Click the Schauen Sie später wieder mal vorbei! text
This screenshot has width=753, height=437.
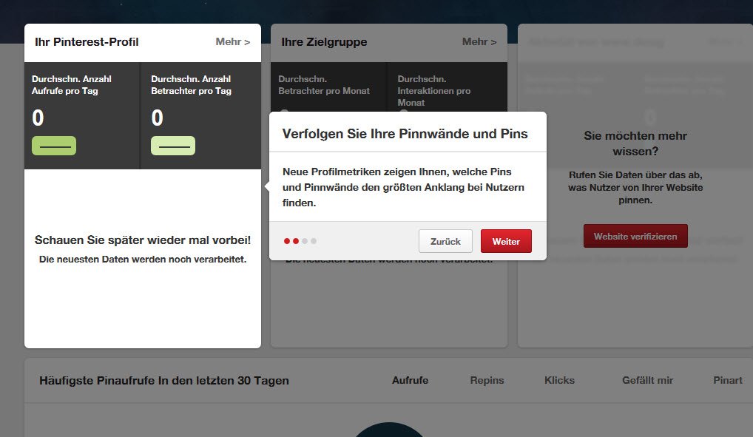pyautogui.click(x=143, y=240)
